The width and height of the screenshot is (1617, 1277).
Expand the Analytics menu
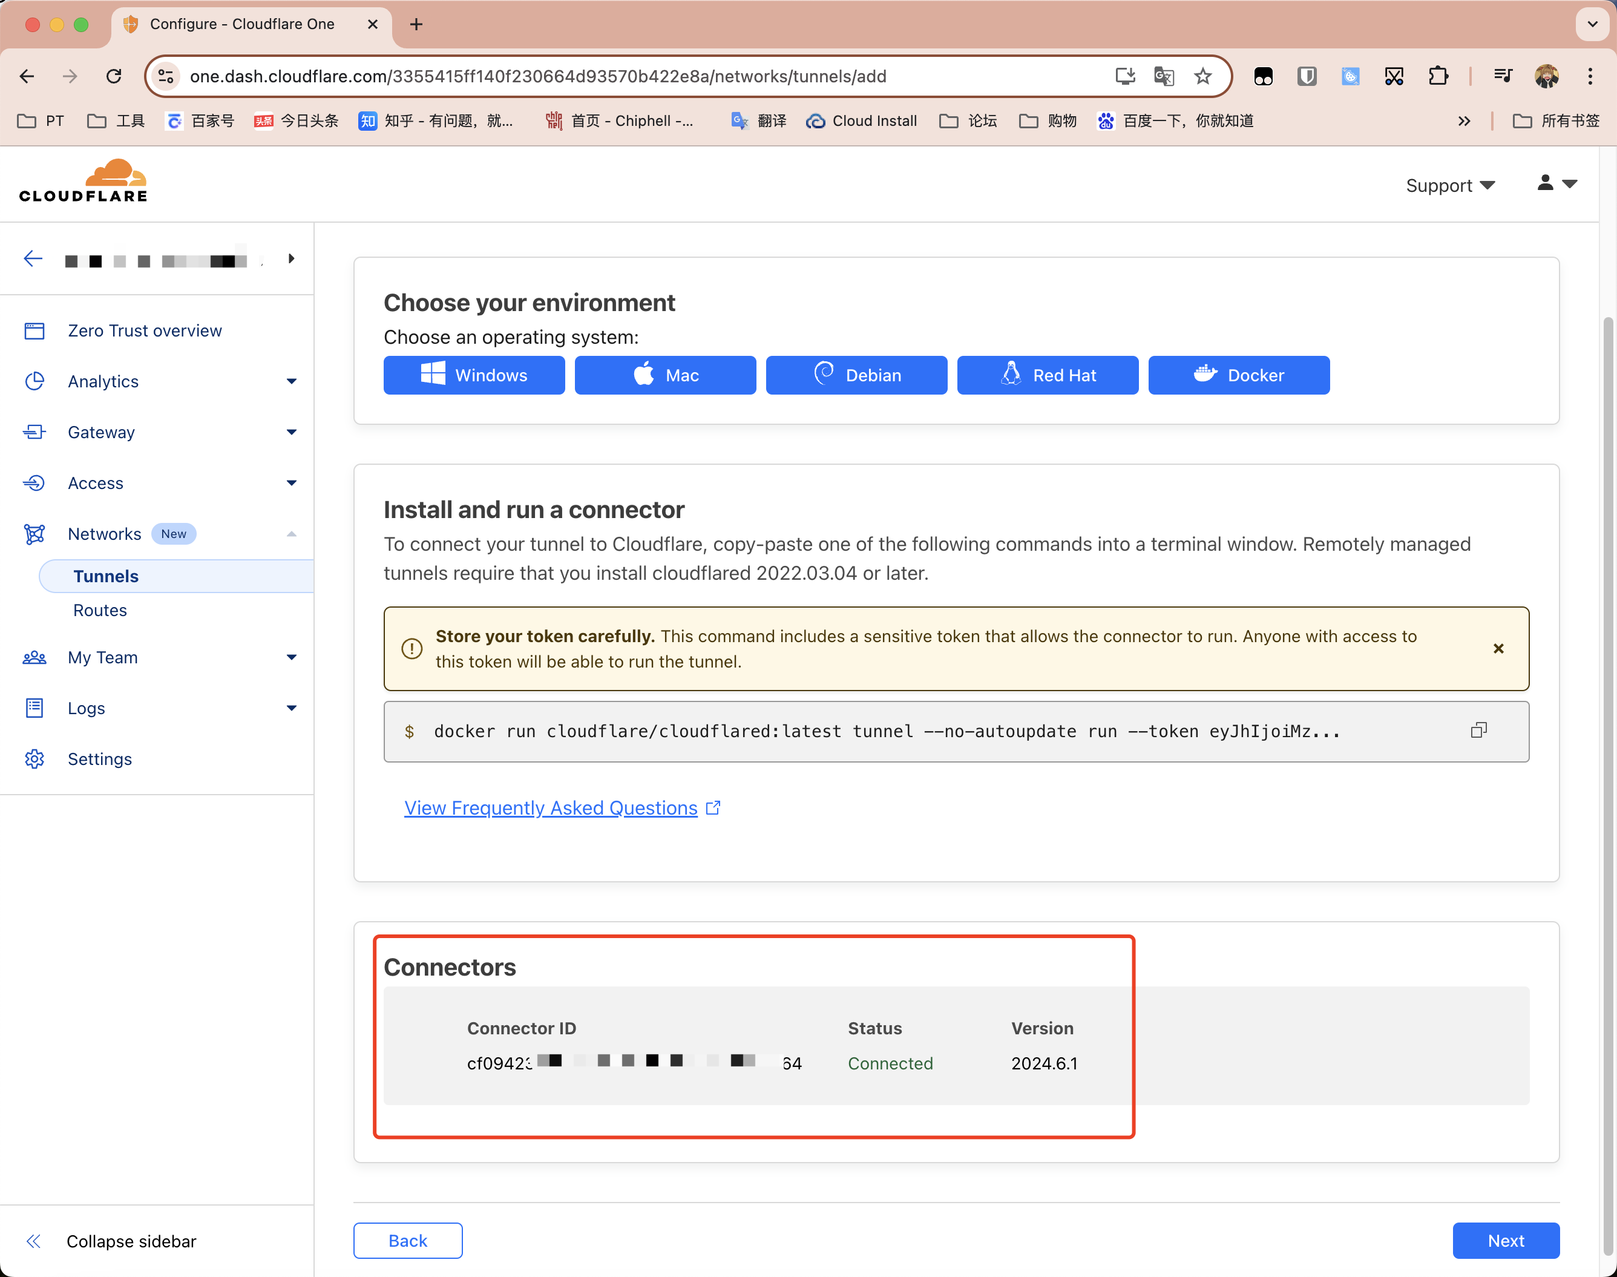(x=292, y=381)
